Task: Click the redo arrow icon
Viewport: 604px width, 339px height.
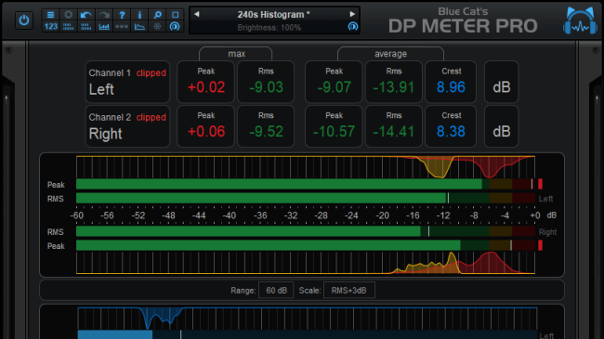Action: (x=104, y=15)
